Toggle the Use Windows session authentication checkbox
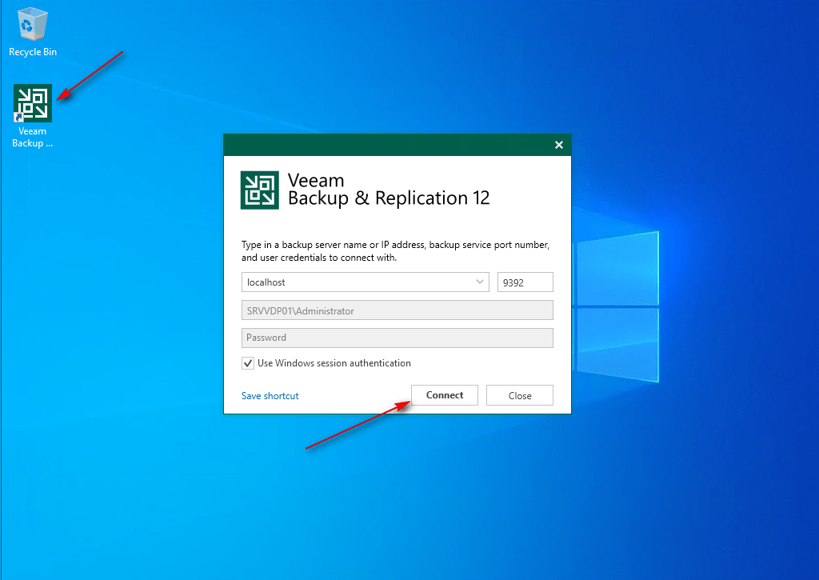Screen dimensions: 819x580 [x=248, y=363]
